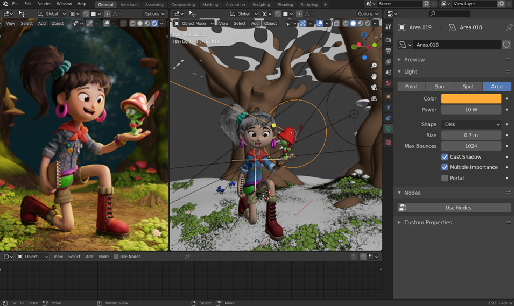Disable the Cast Shadow checkbox
The width and height of the screenshot is (514, 306).
pos(445,157)
